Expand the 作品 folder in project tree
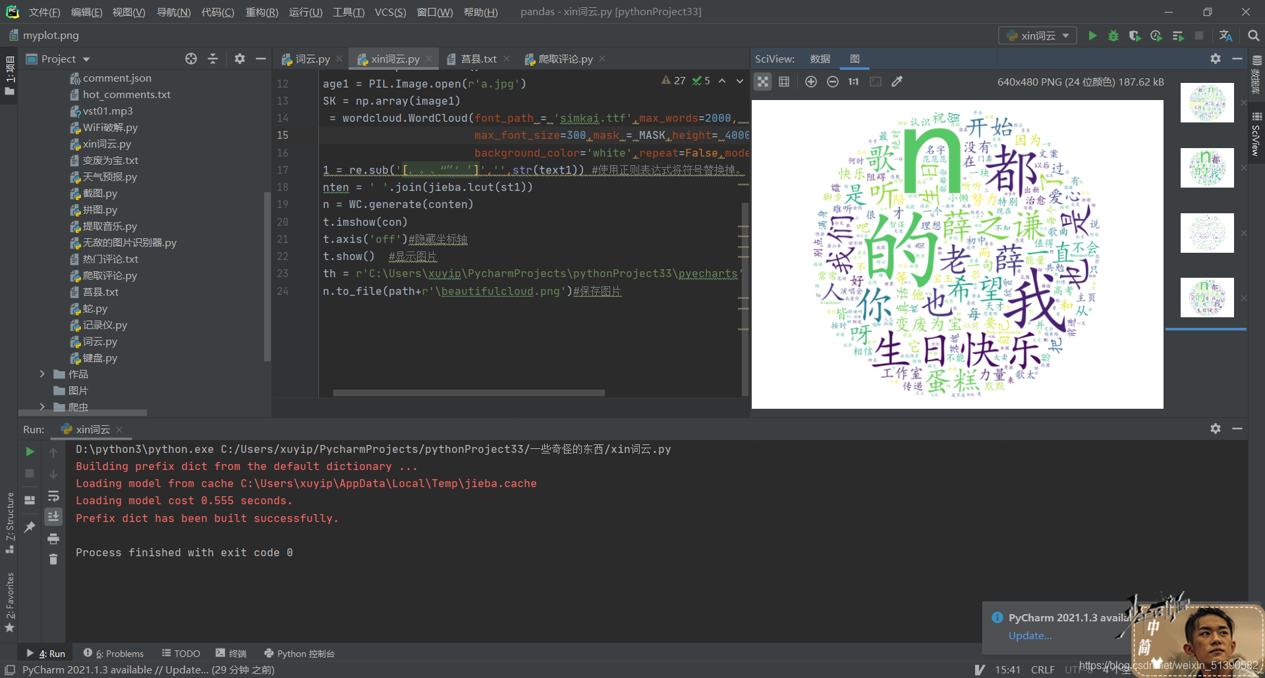1265x678 pixels. [x=42, y=374]
